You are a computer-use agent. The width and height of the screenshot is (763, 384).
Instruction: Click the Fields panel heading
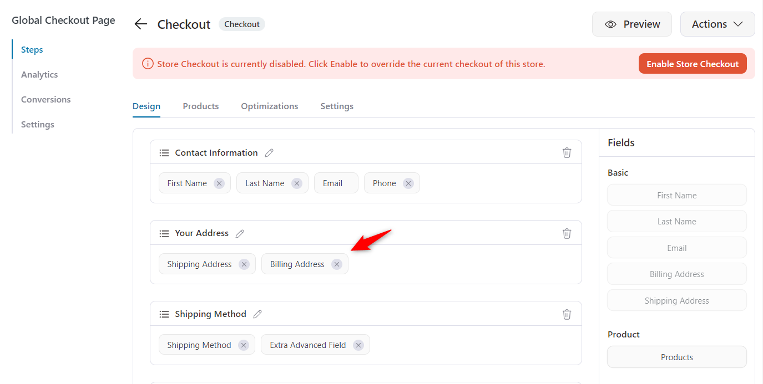[x=621, y=142]
